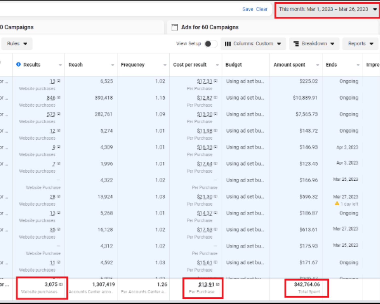The height and width of the screenshot is (304, 380).
Task: Click the $13.20 cost per purchase value
Action: point(204,114)
